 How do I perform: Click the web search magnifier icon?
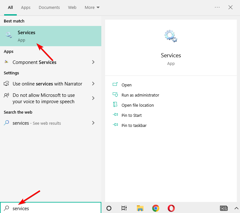6,123
